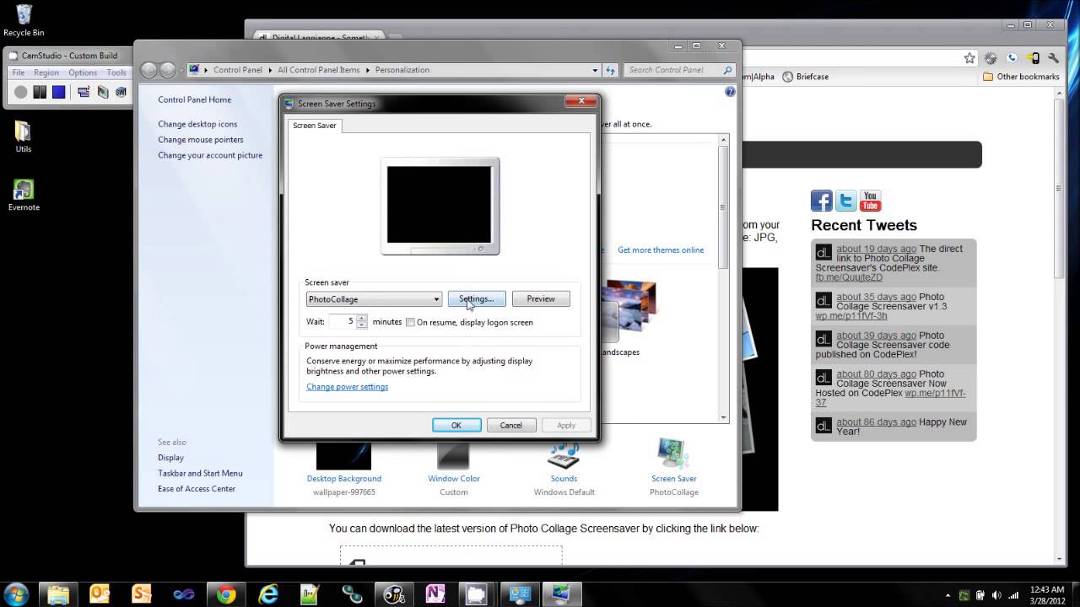The width and height of the screenshot is (1080, 607).
Task: Open the Other bookmarks folder in Chrome
Action: (x=1020, y=77)
